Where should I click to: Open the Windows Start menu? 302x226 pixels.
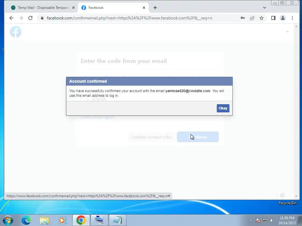[8, 220]
